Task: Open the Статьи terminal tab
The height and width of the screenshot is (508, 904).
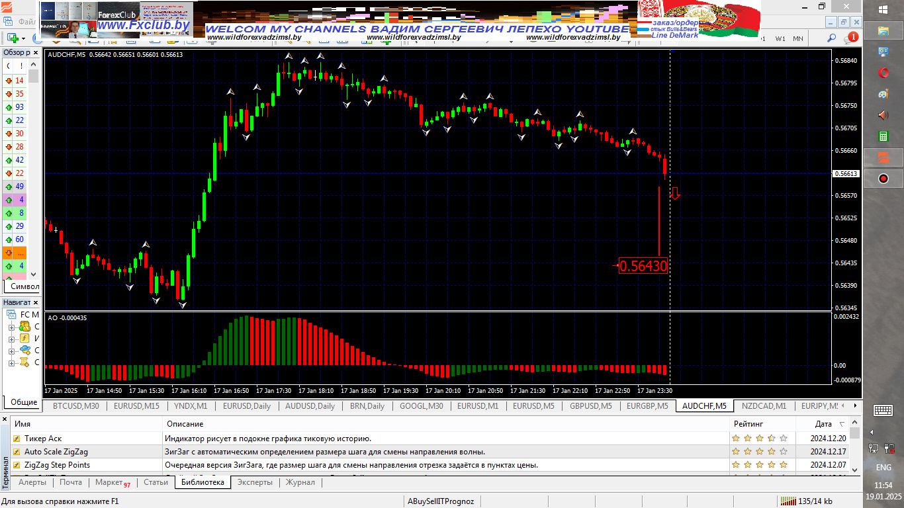Action: 156,482
